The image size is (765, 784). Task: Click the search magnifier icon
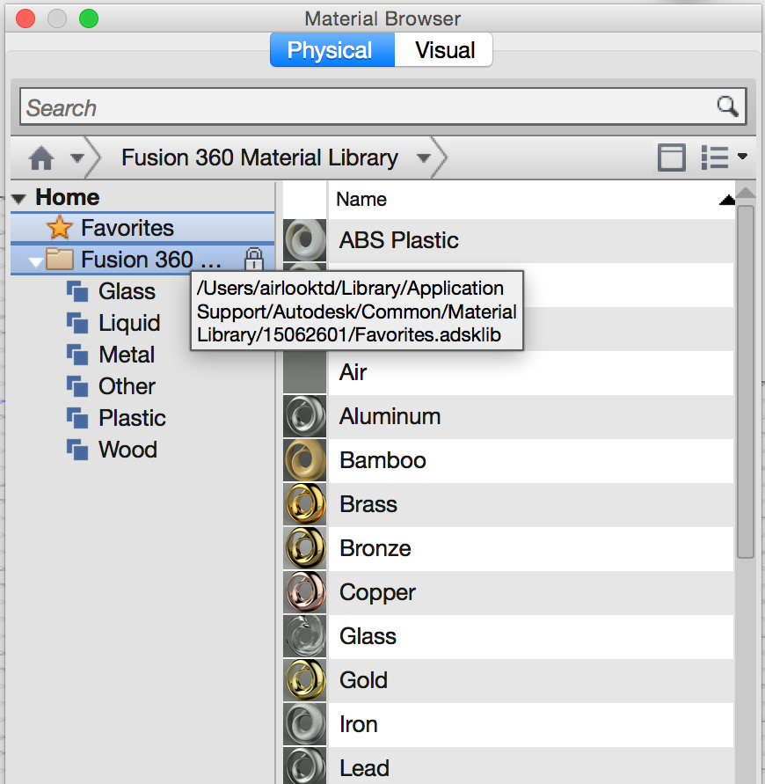[727, 106]
